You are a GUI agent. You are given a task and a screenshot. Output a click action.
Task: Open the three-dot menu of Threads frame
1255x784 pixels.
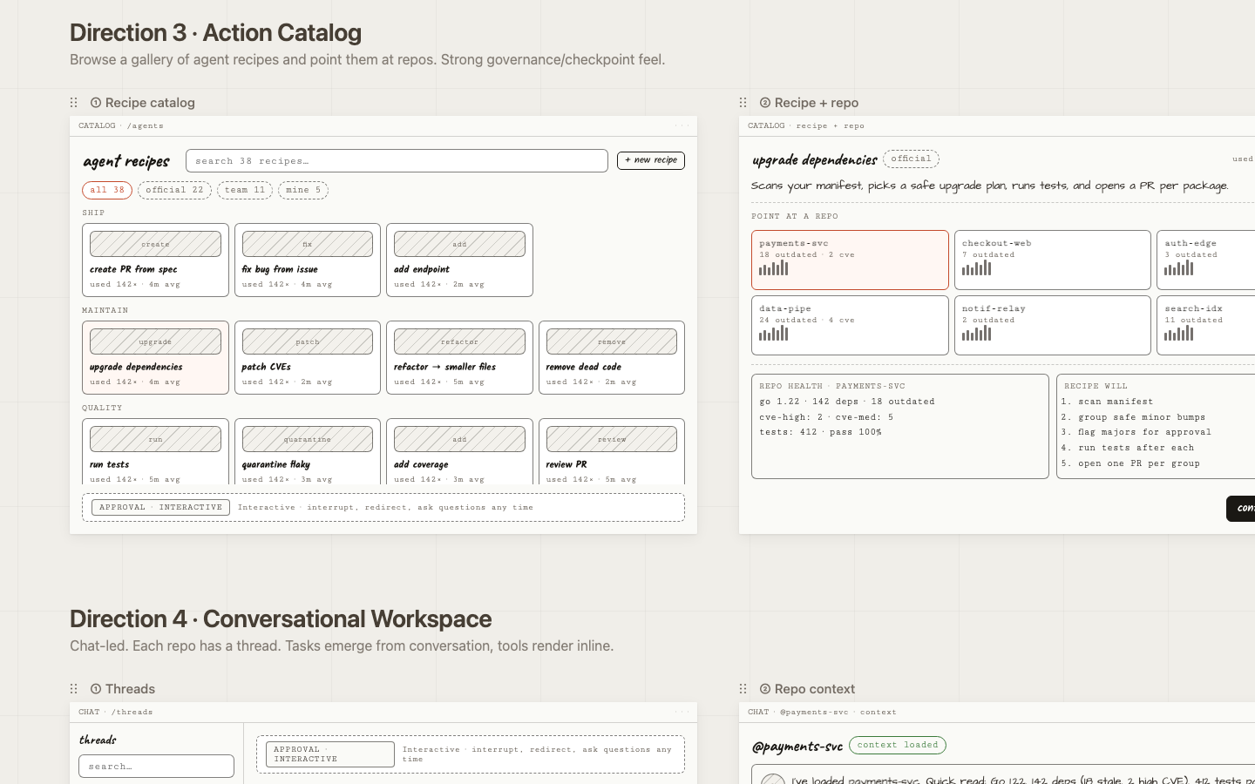tap(682, 712)
